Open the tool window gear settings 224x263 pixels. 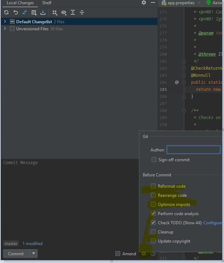(144, 2)
